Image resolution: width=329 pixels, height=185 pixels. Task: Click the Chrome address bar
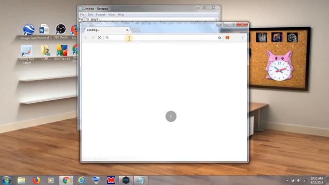coord(163,38)
